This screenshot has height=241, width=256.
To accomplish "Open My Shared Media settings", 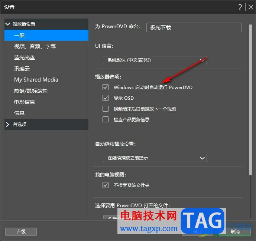I will (x=46, y=80).
